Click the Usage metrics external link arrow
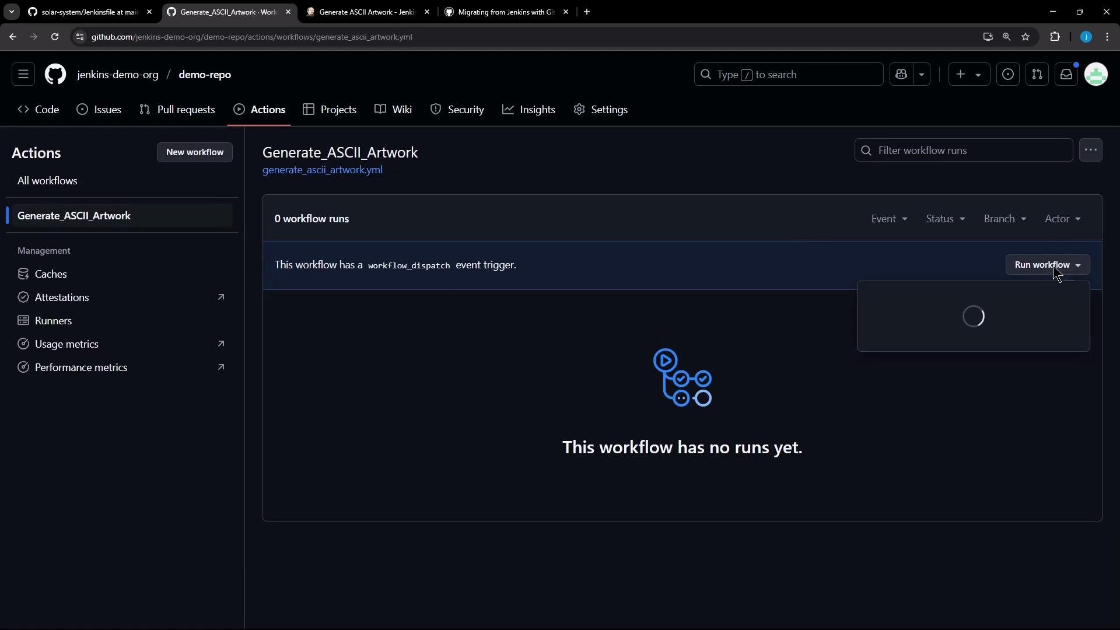The width and height of the screenshot is (1120, 630). (x=221, y=344)
